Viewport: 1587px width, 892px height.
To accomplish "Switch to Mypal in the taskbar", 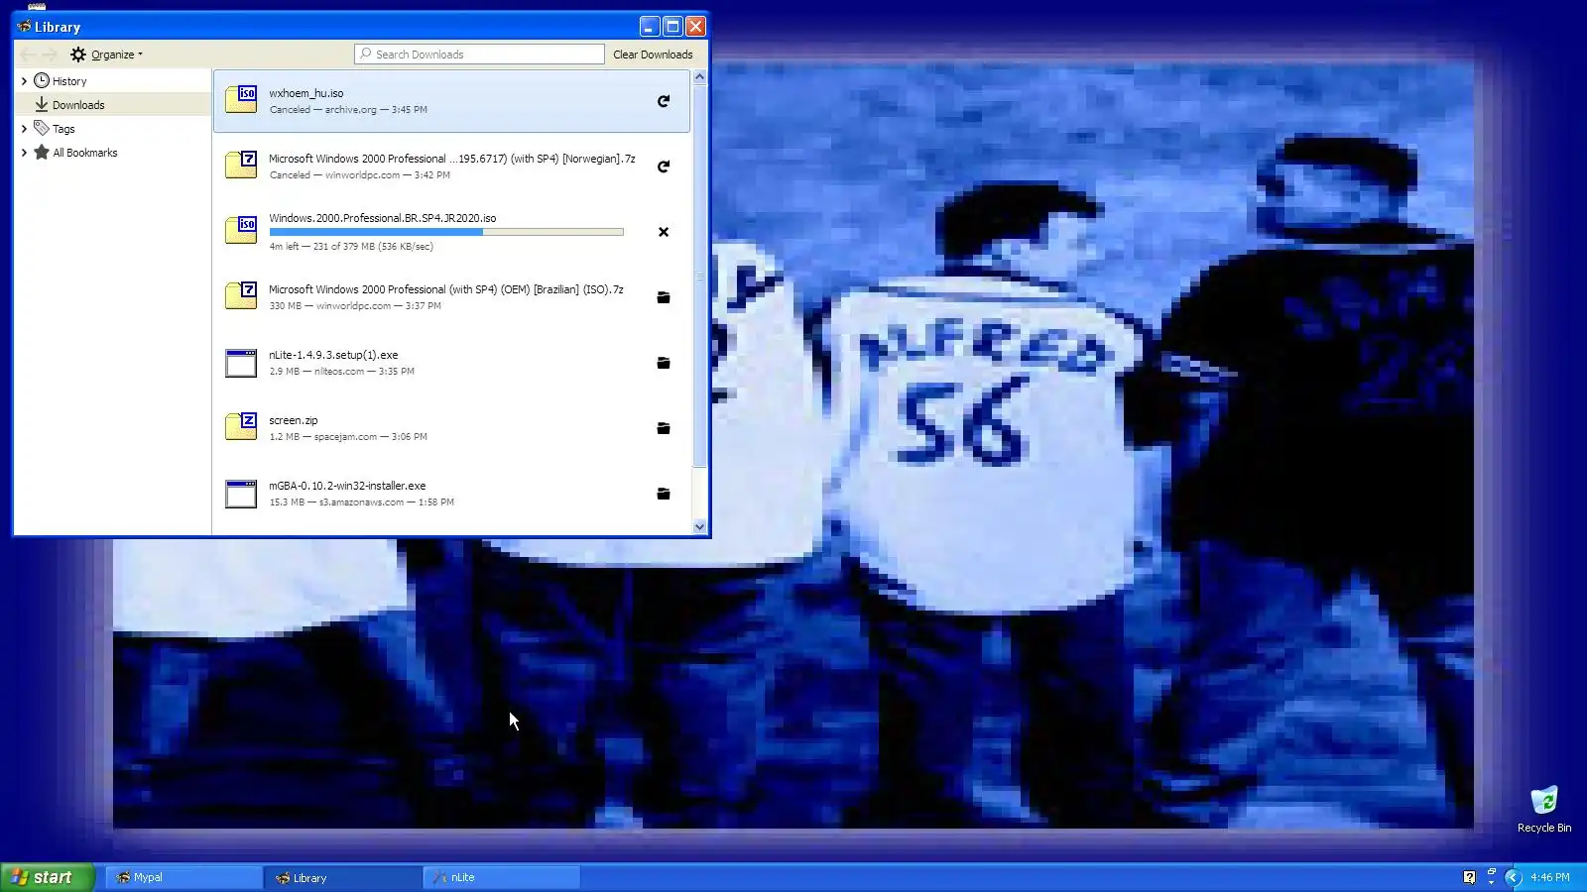I will coord(183,877).
